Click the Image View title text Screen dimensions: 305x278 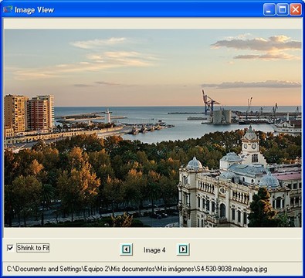pyautogui.click(x=34, y=10)
